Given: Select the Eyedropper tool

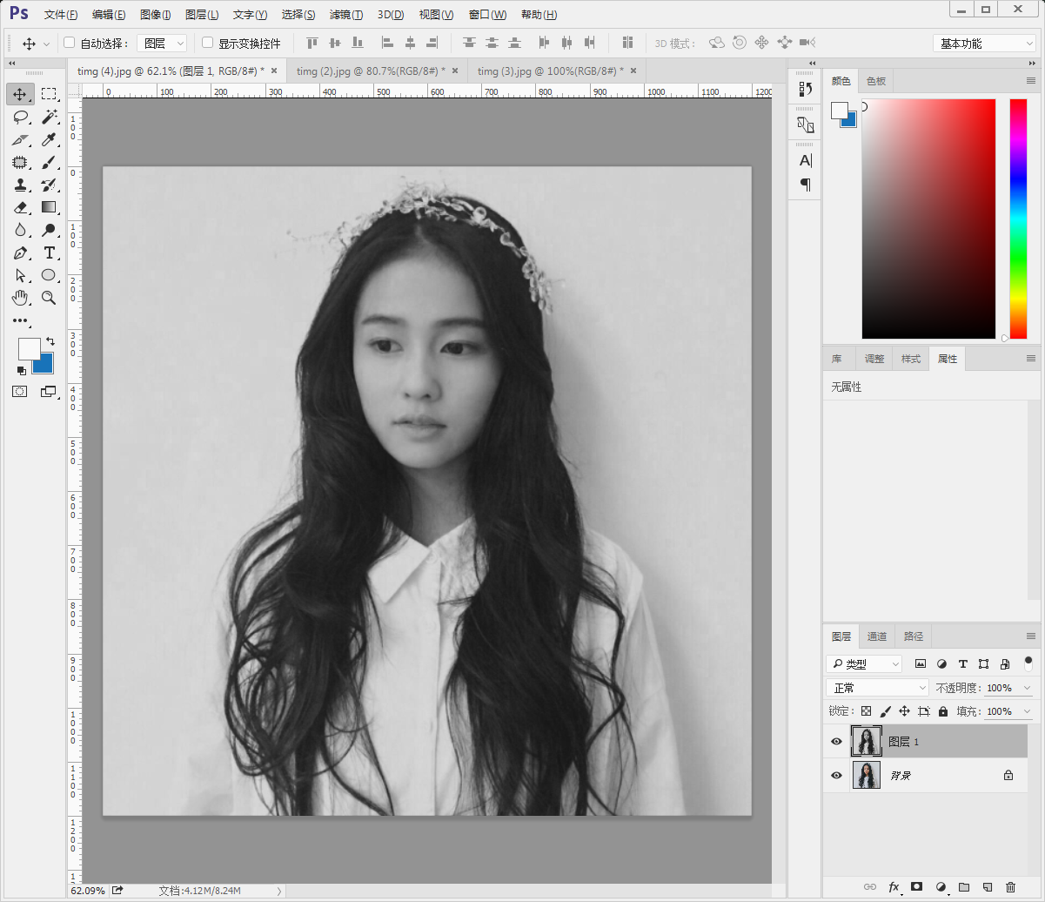Looking at the screenshot, I should (49, 139).
